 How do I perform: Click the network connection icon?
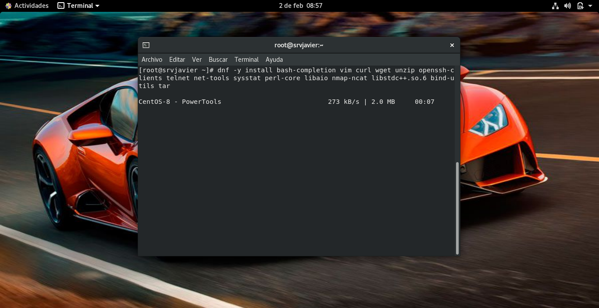pyautogui.click(x=555, y=6)
